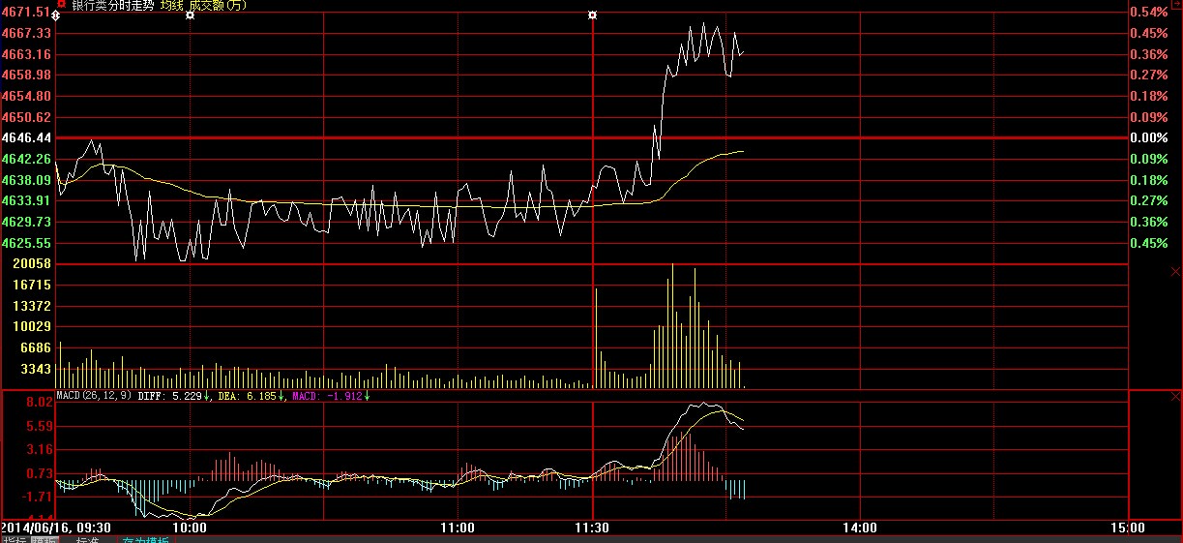Click the 14:00 time axis label
Screen dimensions: 1183x543
tap(859, 528)
